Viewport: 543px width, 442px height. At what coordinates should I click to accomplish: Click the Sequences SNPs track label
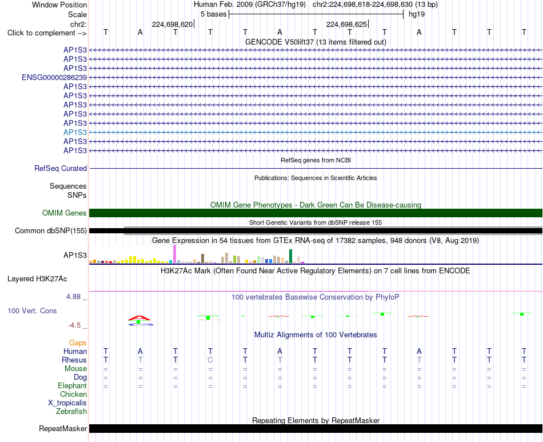click(x=68, y=191)
